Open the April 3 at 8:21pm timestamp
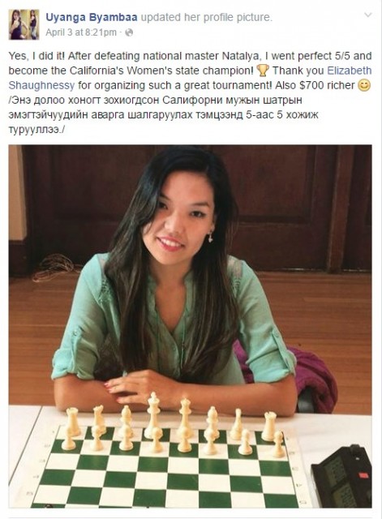 [81, 32]
